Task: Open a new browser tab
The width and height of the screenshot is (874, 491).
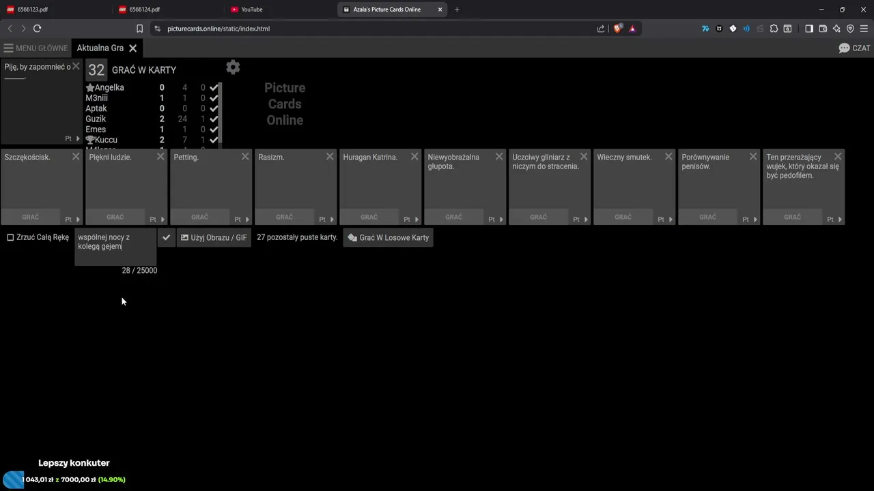Action: [457, 10]
